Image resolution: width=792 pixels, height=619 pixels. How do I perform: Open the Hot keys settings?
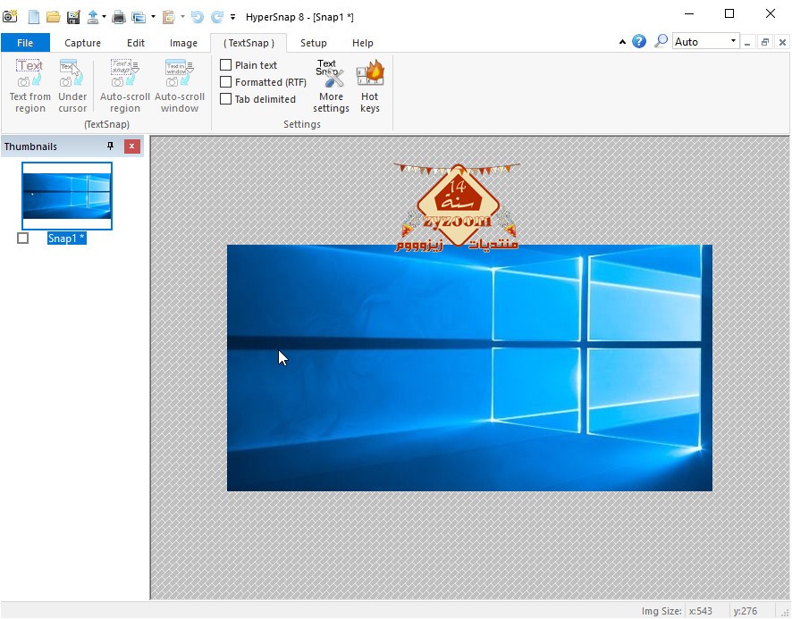coord(370,86)
